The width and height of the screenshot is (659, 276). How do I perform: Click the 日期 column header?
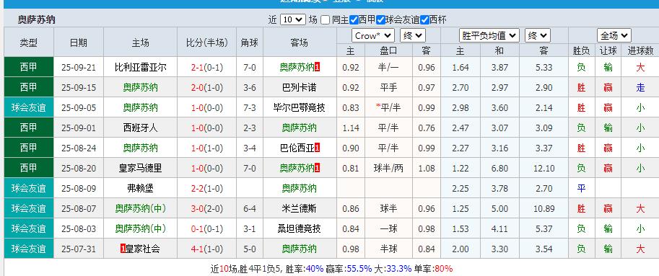(78, 43)
